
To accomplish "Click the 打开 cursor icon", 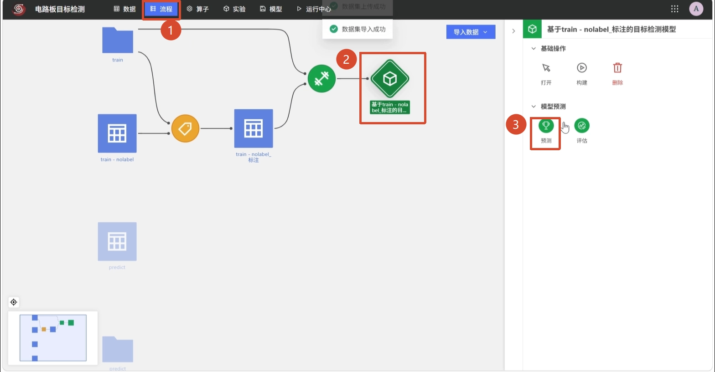I will 546,68.
